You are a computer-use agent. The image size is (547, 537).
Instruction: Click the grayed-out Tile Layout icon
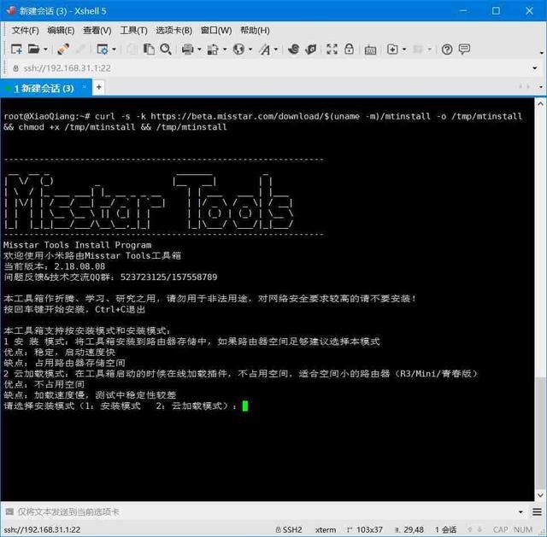(418, 50)
